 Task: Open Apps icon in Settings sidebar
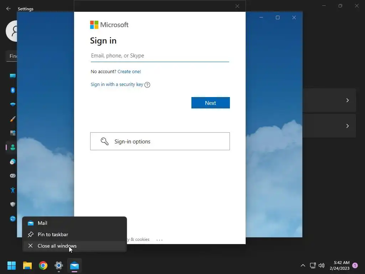coord(12,133)
